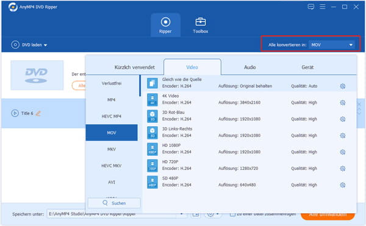Screen dimensions: 366x226
Task: Click the Suchen search field
Action: 114,203
